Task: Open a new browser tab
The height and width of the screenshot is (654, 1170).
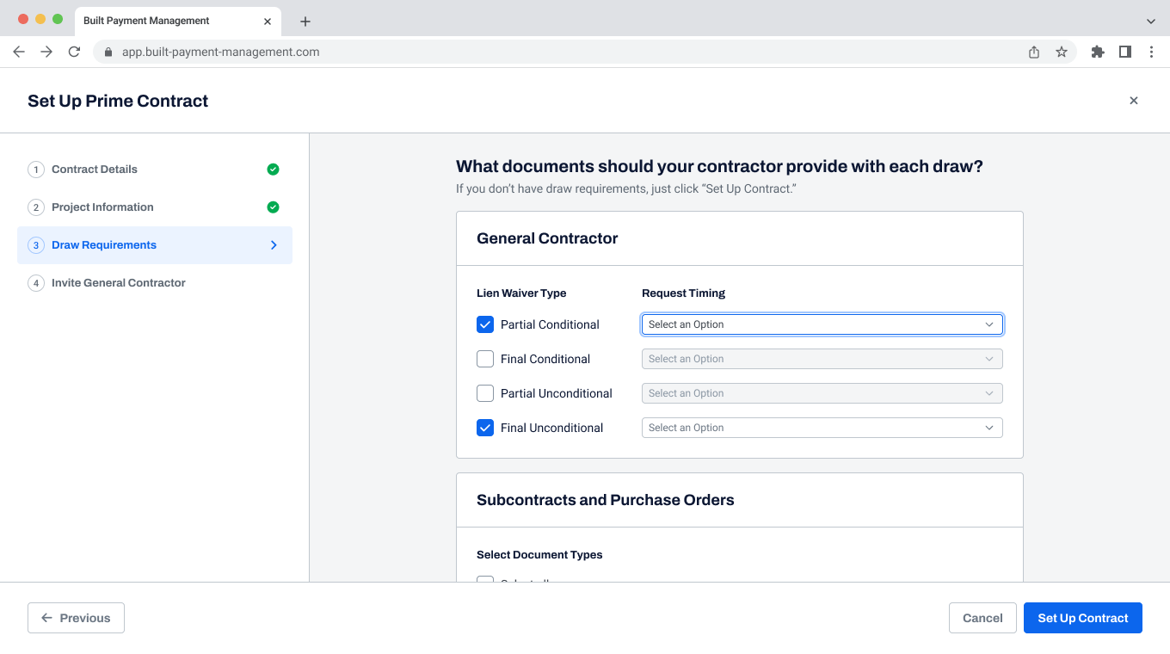Action: 305,20
